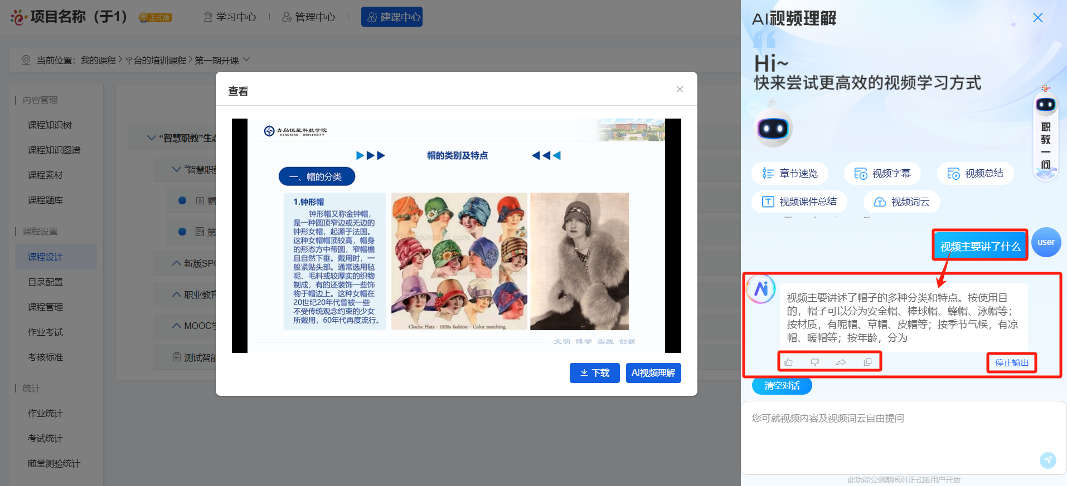1067x486 pixels.
Task: Click the location pin icon in breadcrumb
Action: tap(26, 60)
